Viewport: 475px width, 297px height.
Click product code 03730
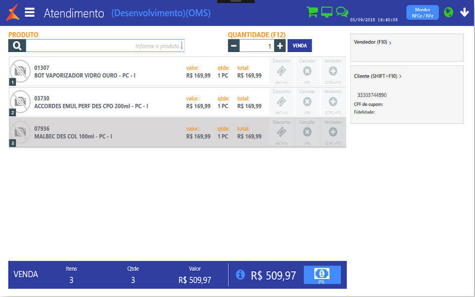point(42,99)
